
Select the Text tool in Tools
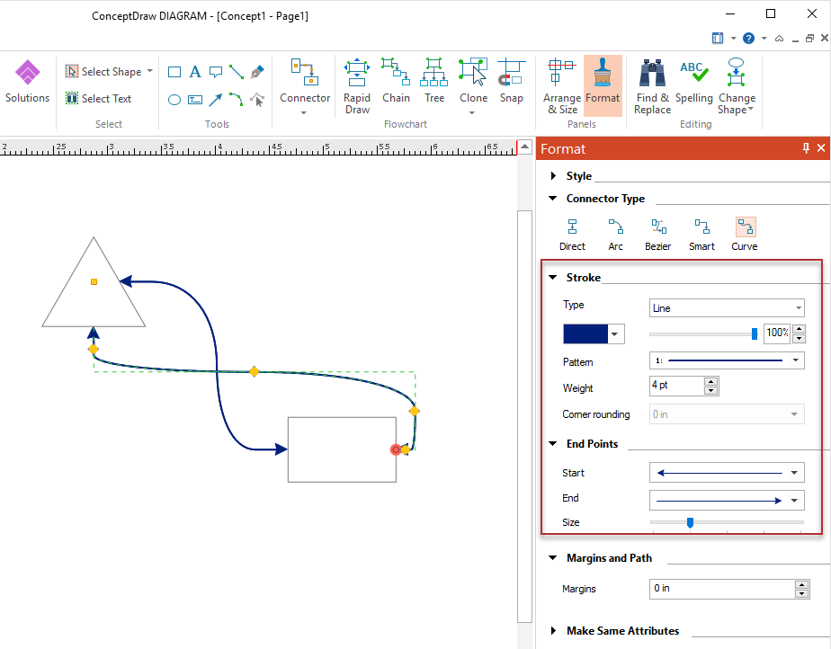(195, 72)
